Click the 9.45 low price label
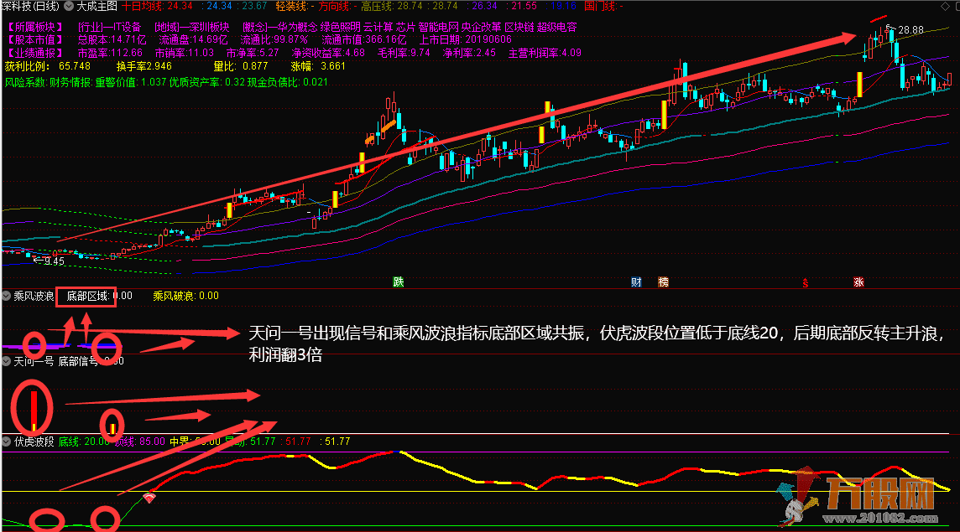960x532 pixels. tap(54, 261)
